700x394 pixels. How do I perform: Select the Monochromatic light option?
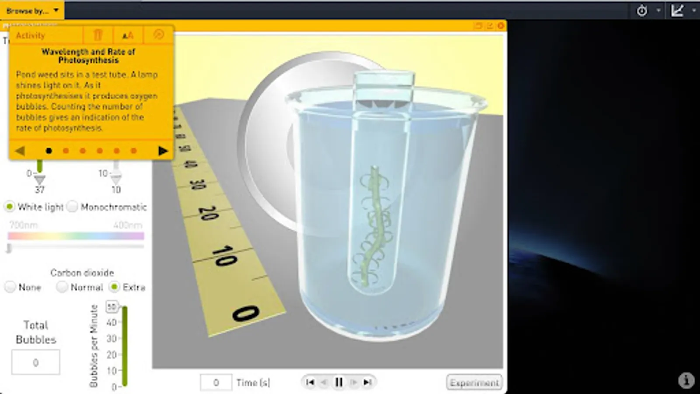click(x=72, y=207)
